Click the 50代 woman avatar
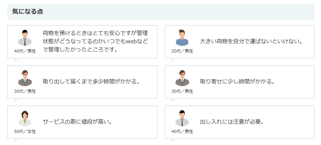 [25, 118]
